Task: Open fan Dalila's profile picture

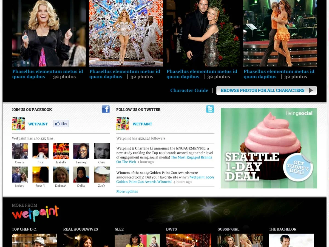Action: (x=81, y=175)
